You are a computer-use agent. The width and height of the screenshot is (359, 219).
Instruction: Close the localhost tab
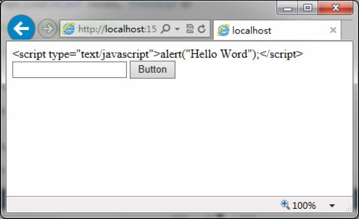point(333,30)
